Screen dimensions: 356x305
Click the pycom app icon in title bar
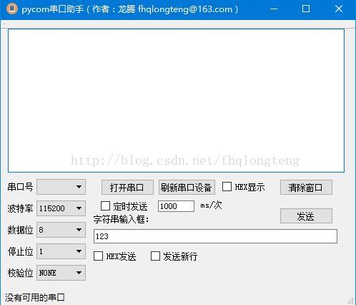[12, 9]
